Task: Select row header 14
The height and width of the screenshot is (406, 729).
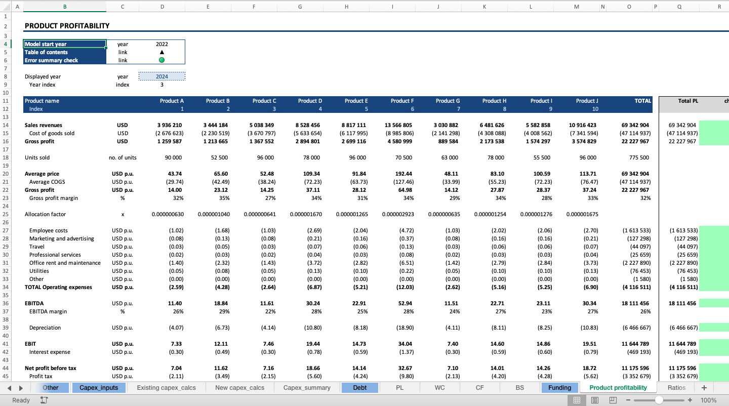Action: coord(6,125)
